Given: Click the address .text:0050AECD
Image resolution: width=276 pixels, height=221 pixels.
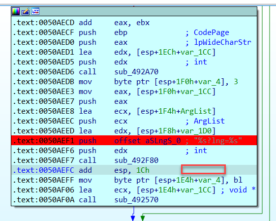Looking at the screenshot, I should 43,23.
